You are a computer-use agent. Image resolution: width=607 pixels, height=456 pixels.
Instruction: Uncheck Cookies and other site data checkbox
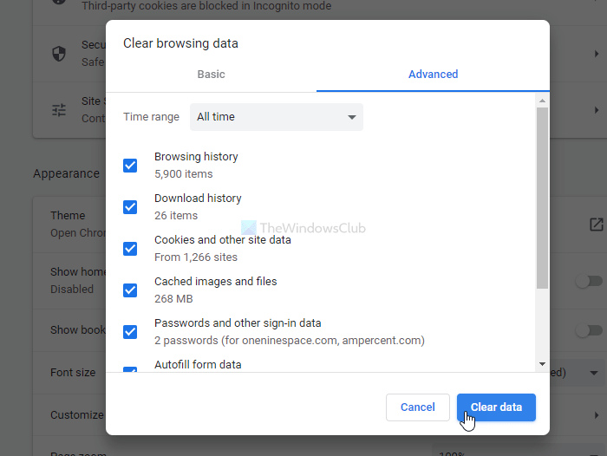[x=130, y=249]
